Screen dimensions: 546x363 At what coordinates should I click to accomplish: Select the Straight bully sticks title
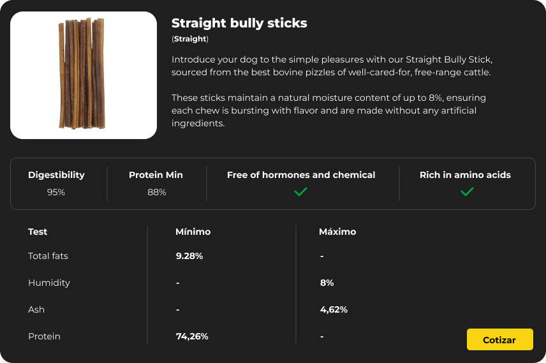(239, 23)
